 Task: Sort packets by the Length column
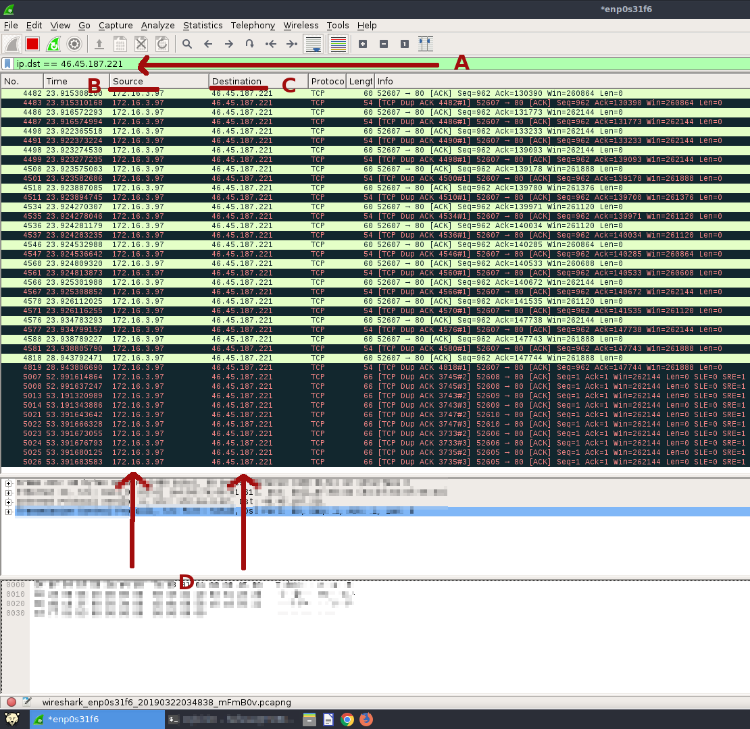(361, 81)
